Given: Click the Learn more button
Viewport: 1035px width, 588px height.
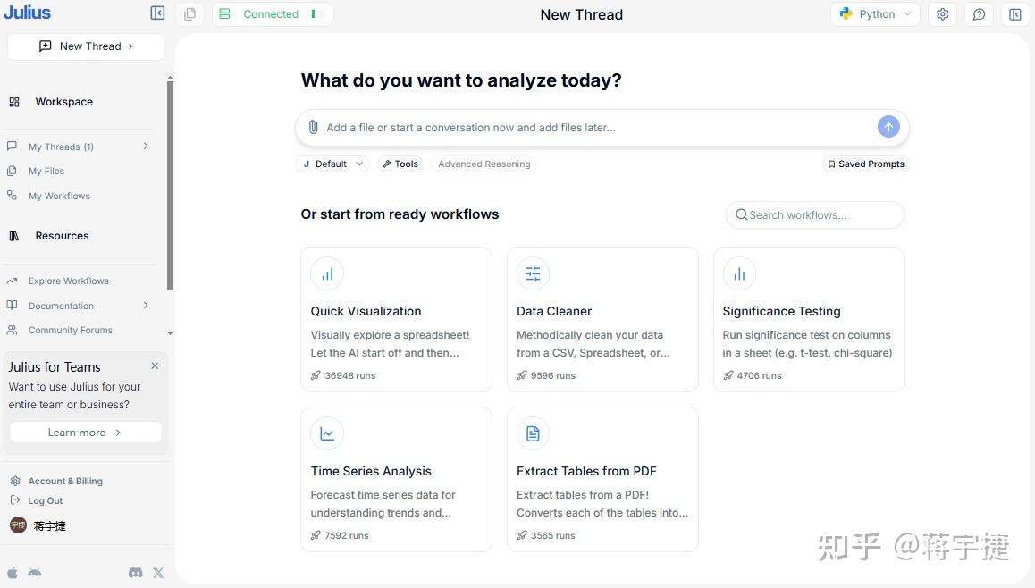Looking at the screenshot, I should point(85,433).
